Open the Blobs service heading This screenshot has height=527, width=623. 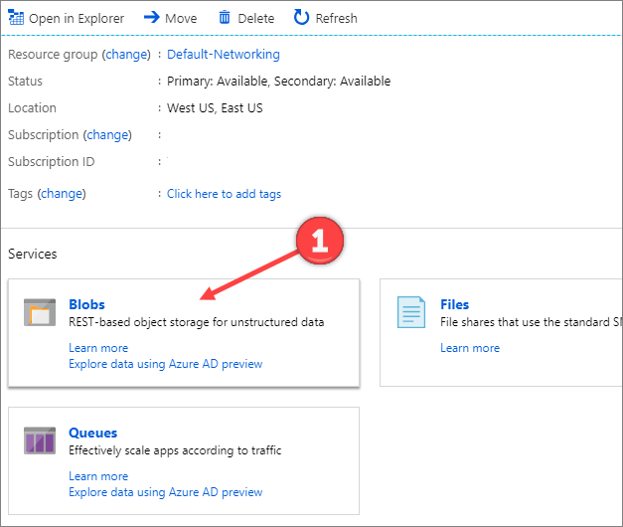[86, 304]
